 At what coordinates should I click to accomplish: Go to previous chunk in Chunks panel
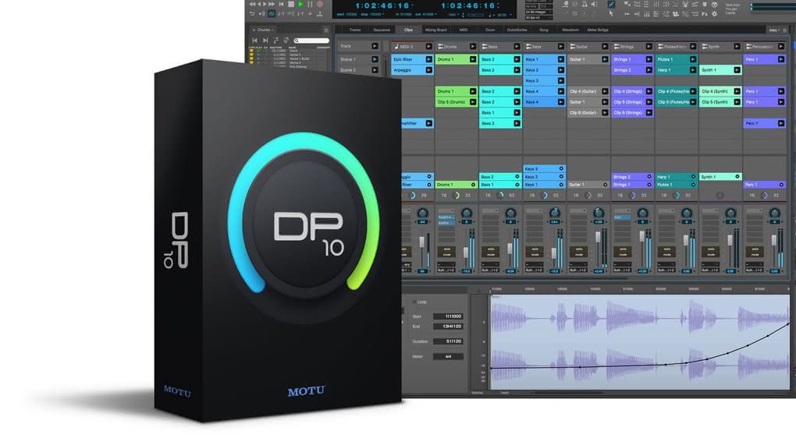255,41
